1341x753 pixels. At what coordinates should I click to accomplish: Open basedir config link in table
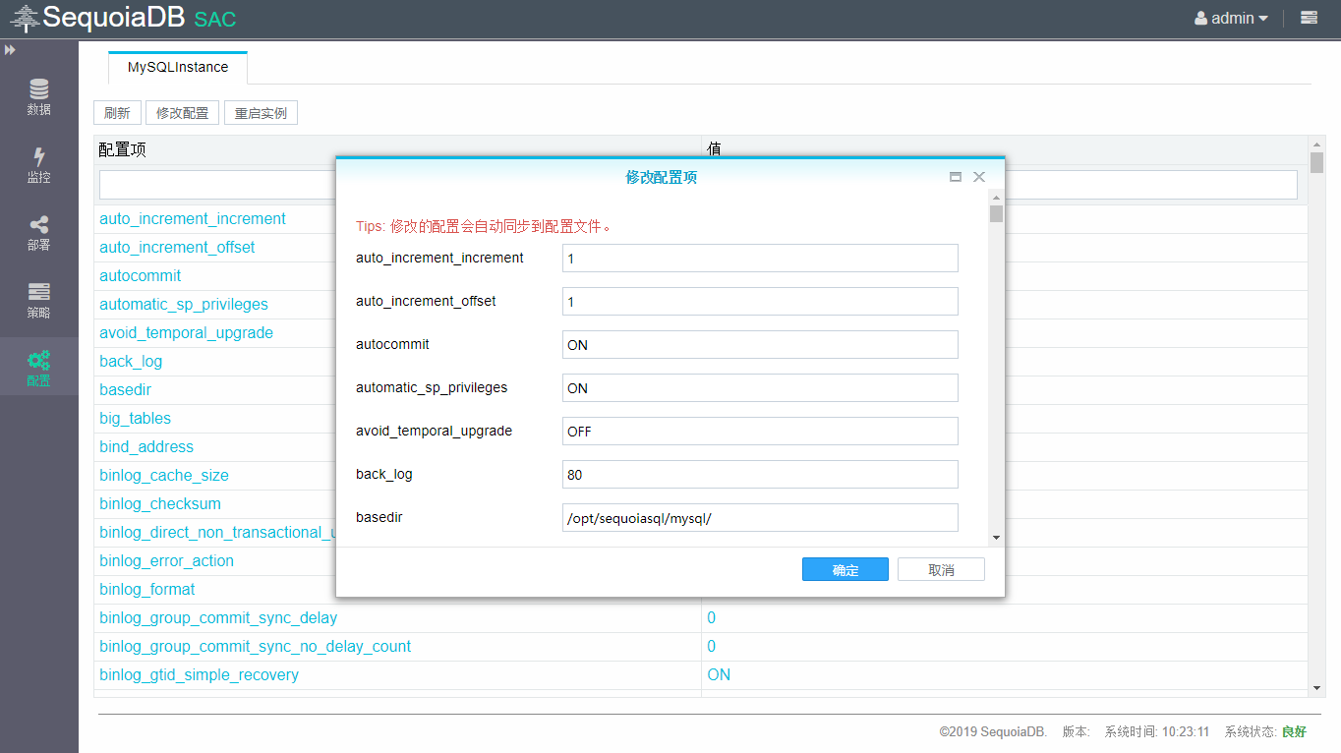tap(125, 390)
